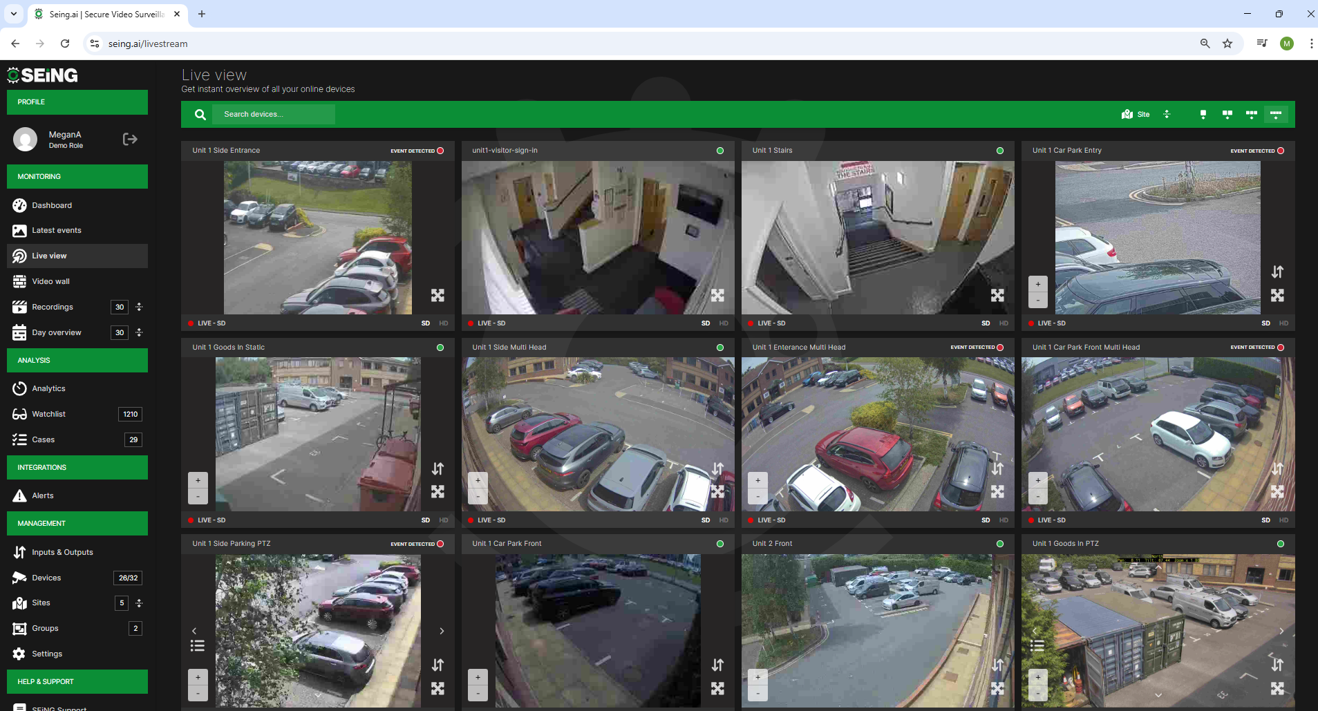Image resolution: width=1318 pixels, height=711 pixels.
Task: Switch Unit 1 Car Park Front Multi Head to HD
Action: click(x=1283, y=520)
